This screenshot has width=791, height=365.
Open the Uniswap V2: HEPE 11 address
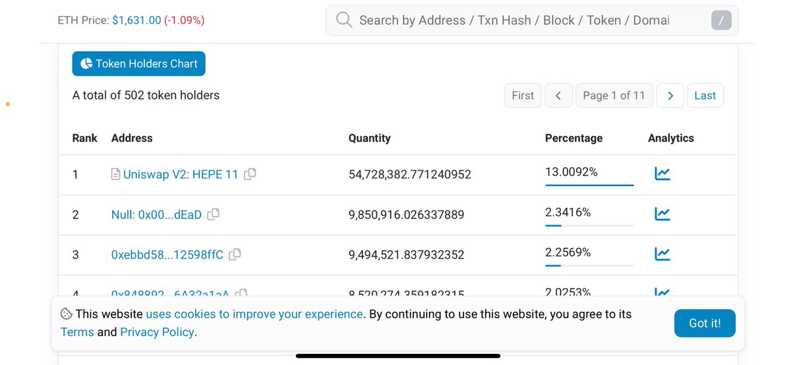pyautogui.click(x=181, y=175)
